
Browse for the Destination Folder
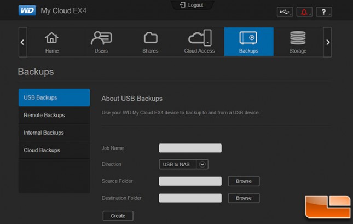coord(244,198)
